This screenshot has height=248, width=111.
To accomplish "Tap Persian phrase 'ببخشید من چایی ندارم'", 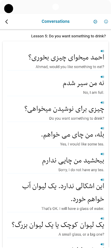I will [73, 161].
